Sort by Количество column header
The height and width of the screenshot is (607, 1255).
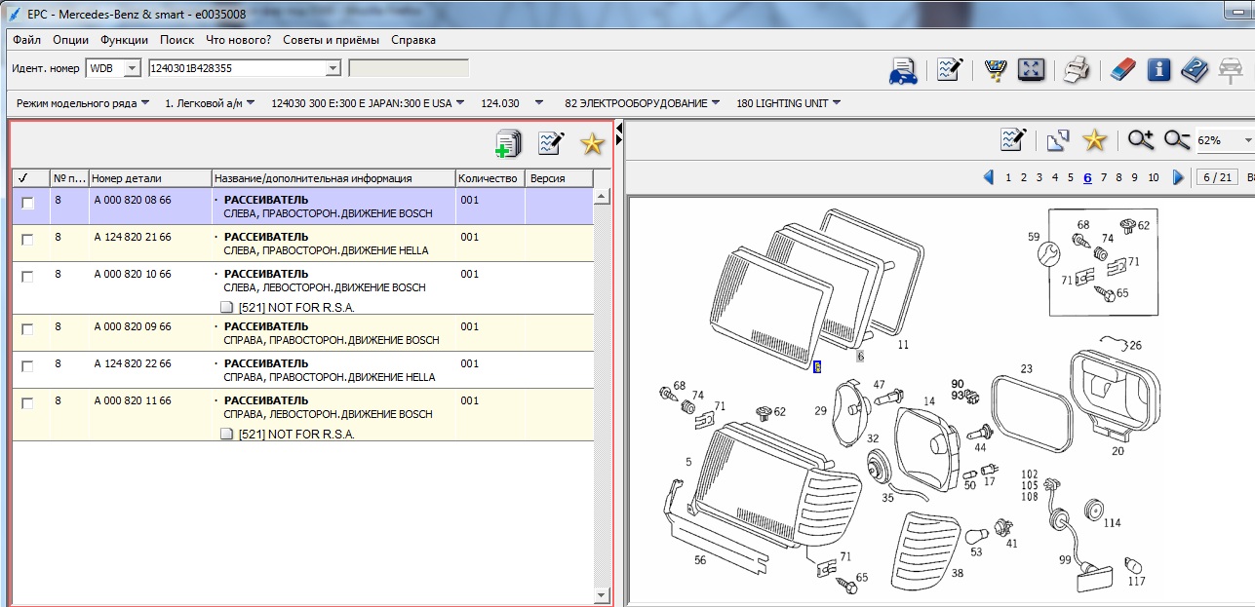(x=490, y=178)
